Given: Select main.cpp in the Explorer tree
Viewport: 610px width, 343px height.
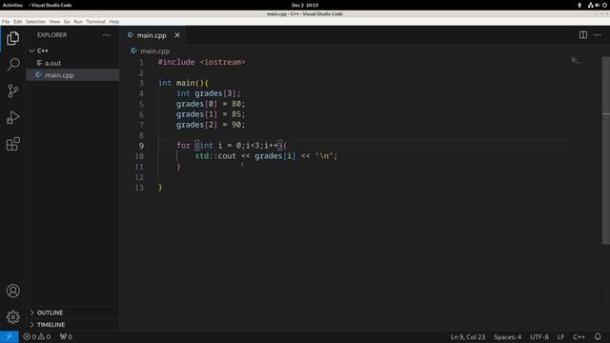Looking at the screenshot, I should 72,75.
